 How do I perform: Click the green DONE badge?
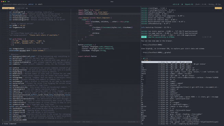[144, 37]
